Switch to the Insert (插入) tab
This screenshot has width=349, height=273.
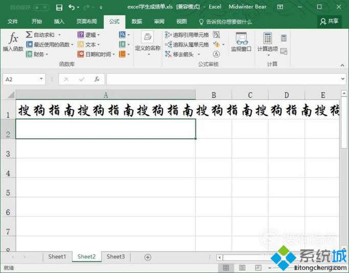(59, 22)
